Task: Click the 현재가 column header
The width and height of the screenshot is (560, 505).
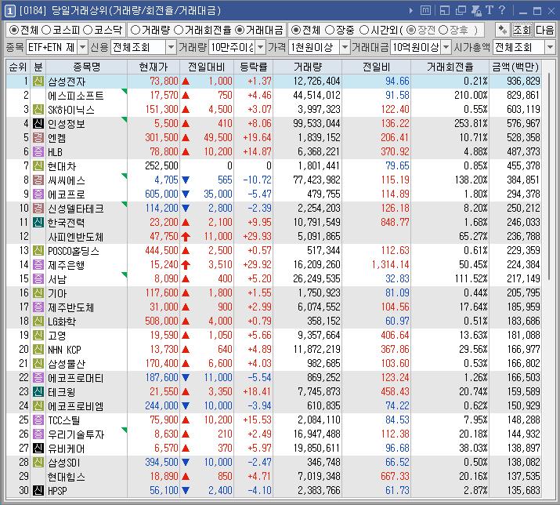Action: click(154, 67)
